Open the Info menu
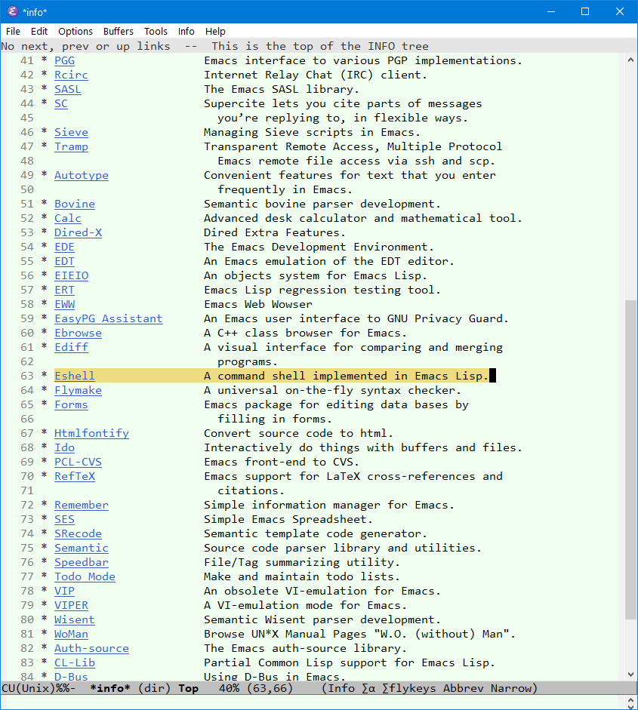Image resolution: width=638 pixels, height=710 pixels. pyautogui.click(x=186, y=31)
